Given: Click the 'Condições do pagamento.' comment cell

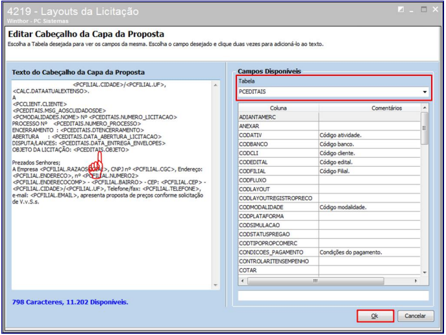Looking at the screenshot, I should (x=369, y=253).
